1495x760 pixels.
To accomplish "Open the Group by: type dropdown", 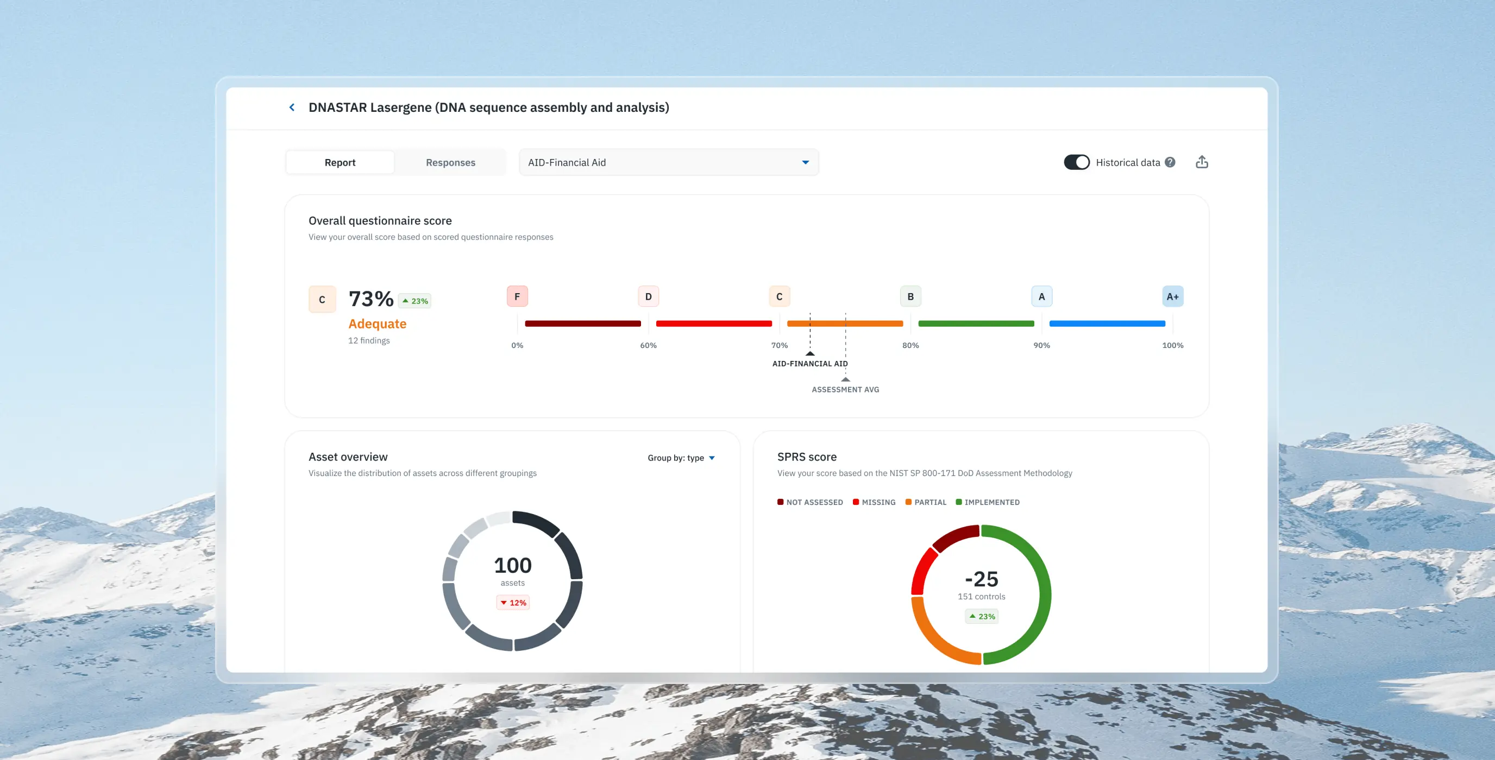I will (x=680, y=458).
